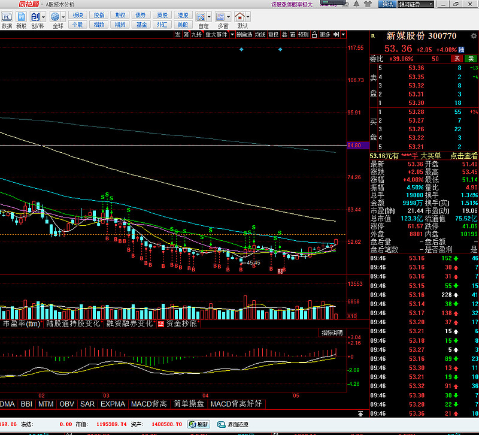Click the 港股 Hong Kong stocks button
Viewport: 479px width, 435px height.
pos(183,15)
